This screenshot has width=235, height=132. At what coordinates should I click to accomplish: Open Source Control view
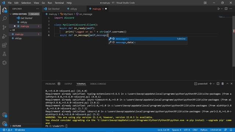pos(4,27)
